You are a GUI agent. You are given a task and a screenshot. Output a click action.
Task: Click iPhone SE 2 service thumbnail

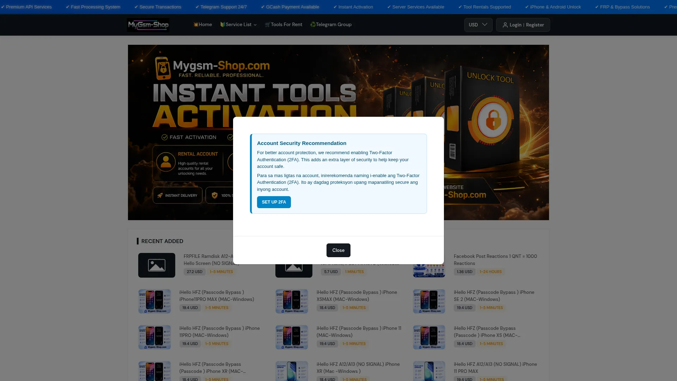click(429, 301)
